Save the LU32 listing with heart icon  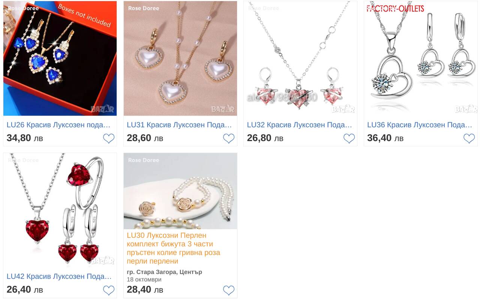(x=349, y=138)
